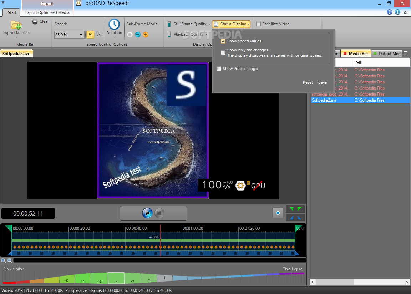Open the Export Optimized Media tab
This screenshot has height=294, width=411.
pyautogui.click(x=47, y=12)
